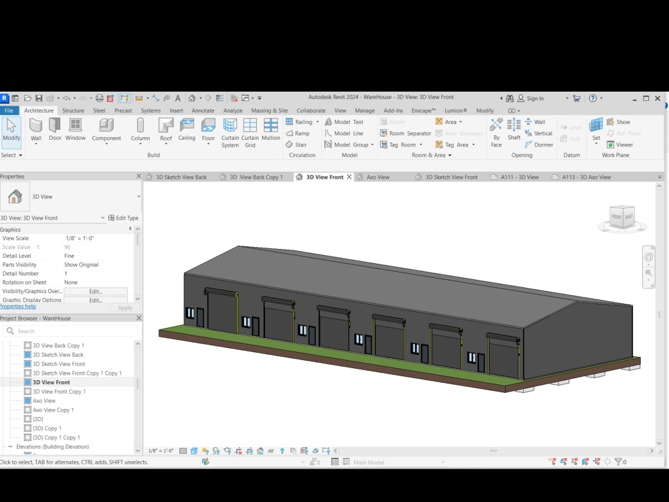Enable Temporary Hide/Isolate glasses icon

pos(270,449)
